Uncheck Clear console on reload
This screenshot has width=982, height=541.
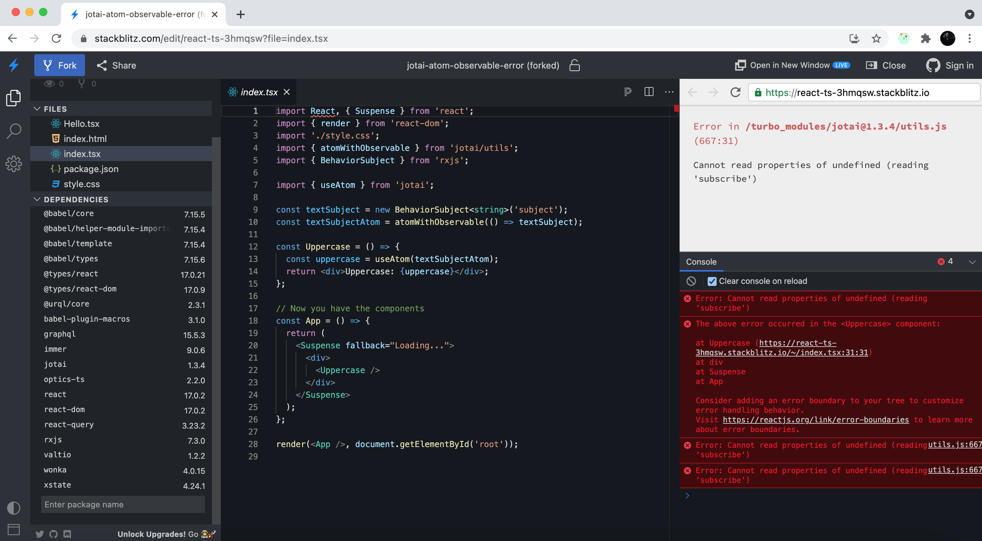712,281
